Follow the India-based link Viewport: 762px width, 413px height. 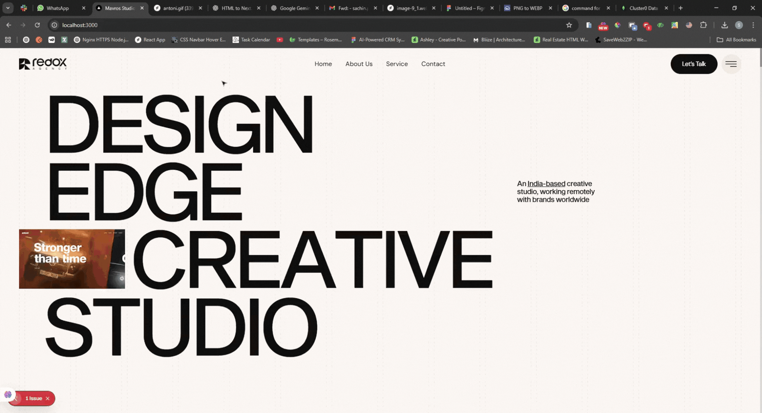pyautogui.click(x=546, y=184)
